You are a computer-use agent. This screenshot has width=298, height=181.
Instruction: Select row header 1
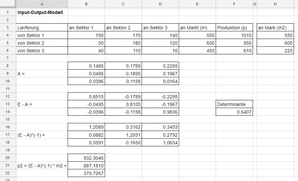[x=8, y=12]
